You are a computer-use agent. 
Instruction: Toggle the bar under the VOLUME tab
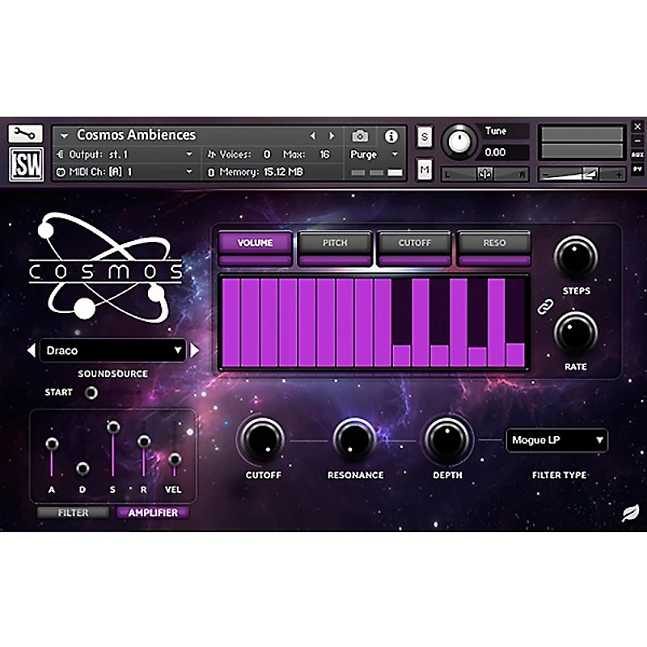point(255,260)
